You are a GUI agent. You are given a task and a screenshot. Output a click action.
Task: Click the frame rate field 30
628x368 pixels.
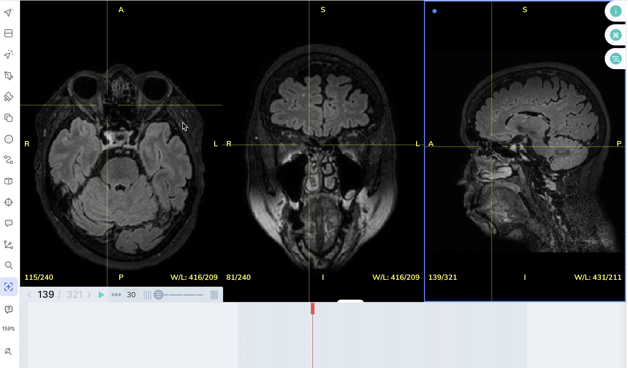coord(131,295)
